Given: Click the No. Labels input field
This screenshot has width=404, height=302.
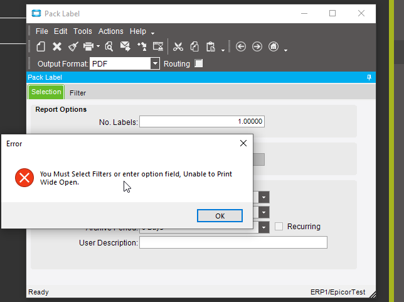Looking at the screenshot, I should 202,121.
